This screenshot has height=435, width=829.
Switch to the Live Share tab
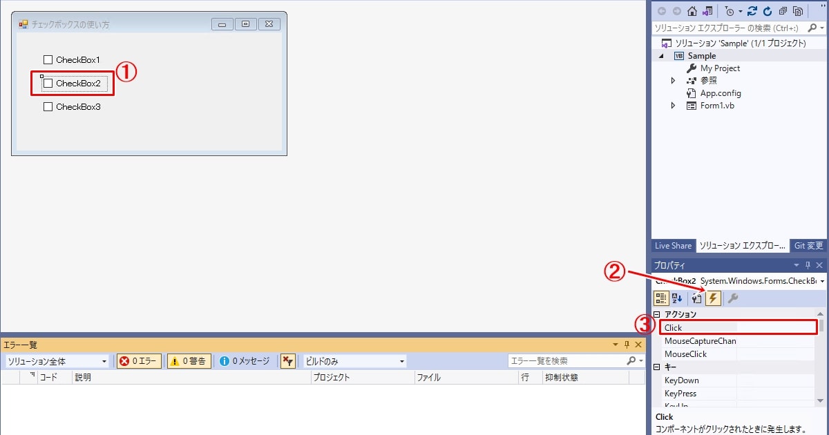(673, 246)
